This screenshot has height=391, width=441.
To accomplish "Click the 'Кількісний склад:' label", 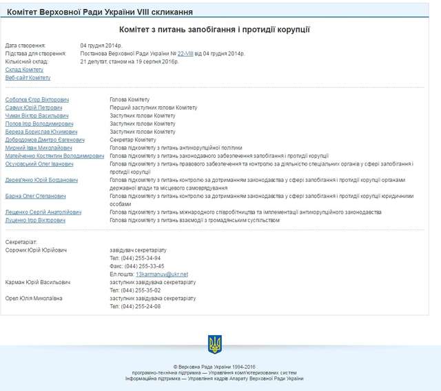I will (27, 61).
